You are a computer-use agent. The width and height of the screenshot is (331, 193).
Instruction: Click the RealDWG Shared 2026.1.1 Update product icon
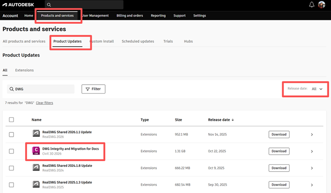(x=36, y=134)
